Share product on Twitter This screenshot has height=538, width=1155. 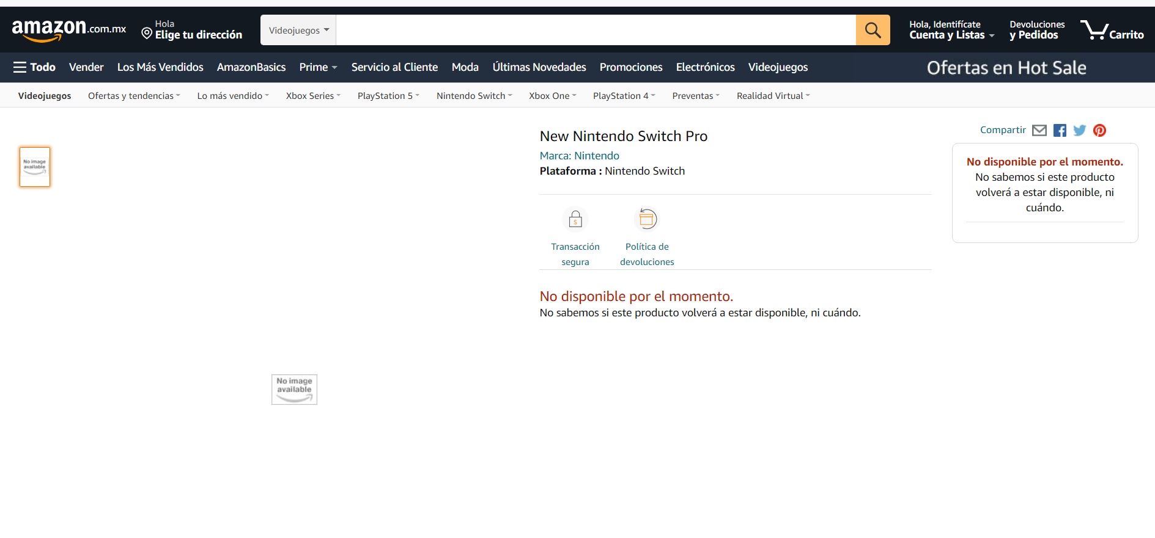[1080, 130]
